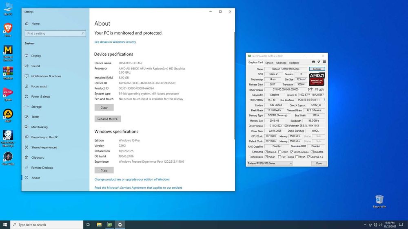Screen dimensions: 408x229
Task: Click the Driver Version value field
Action: click(295, 126)
